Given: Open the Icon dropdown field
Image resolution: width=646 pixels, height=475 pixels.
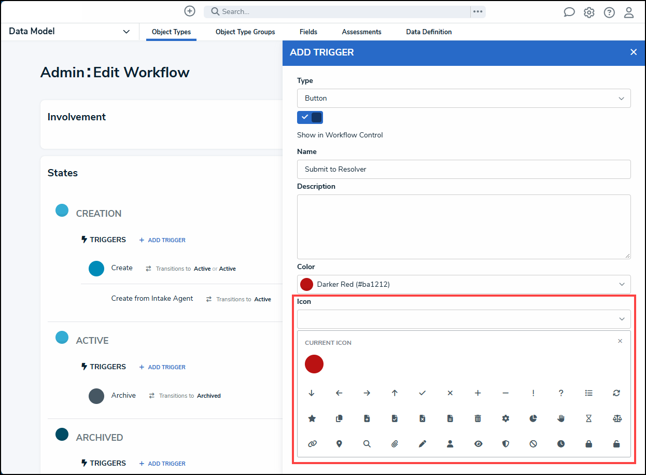Looking at the screenshot, I should (x=464, y=319).
